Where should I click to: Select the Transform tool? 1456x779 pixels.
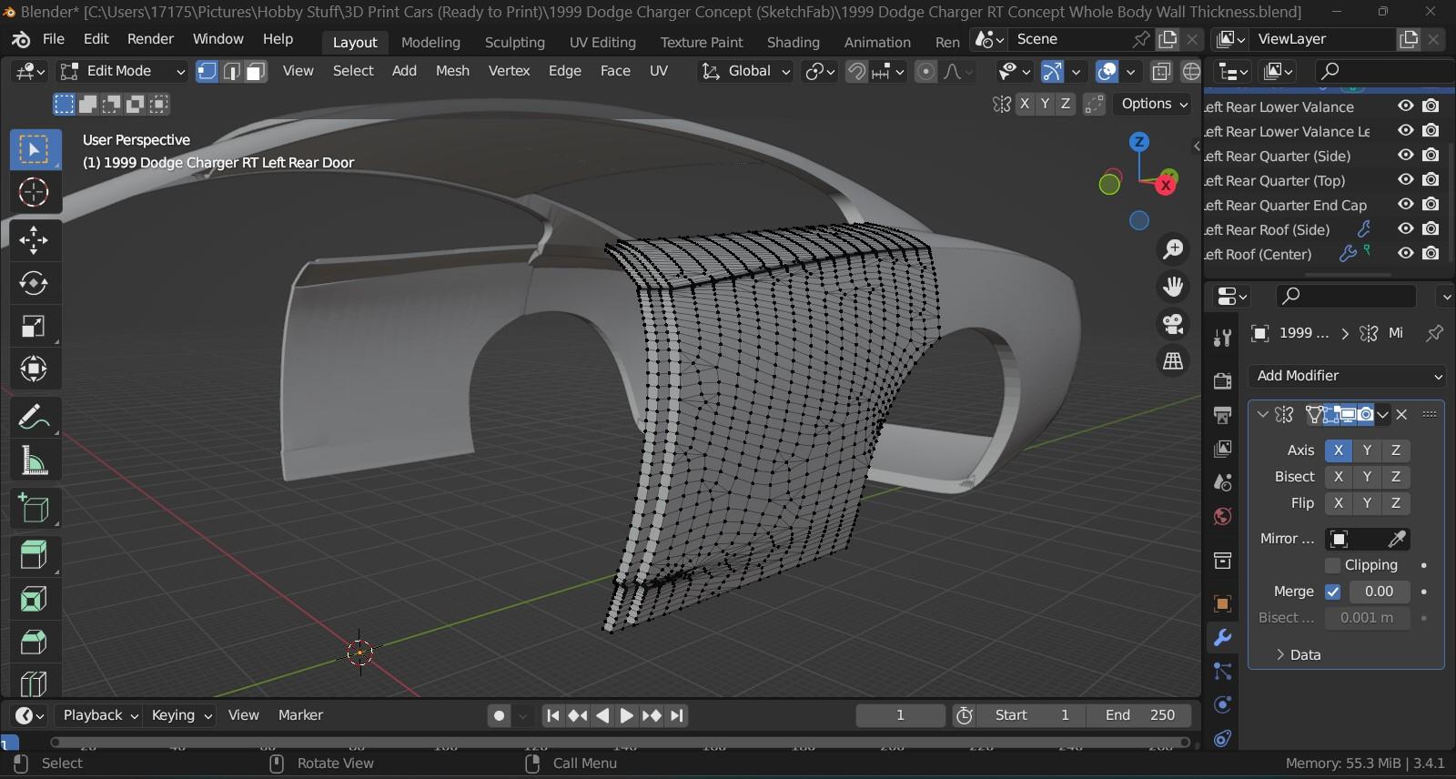click(35, 369)
